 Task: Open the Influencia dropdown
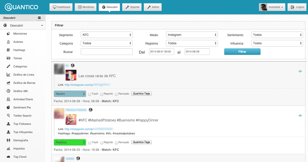pyautogui.click(x=277, y=43)
